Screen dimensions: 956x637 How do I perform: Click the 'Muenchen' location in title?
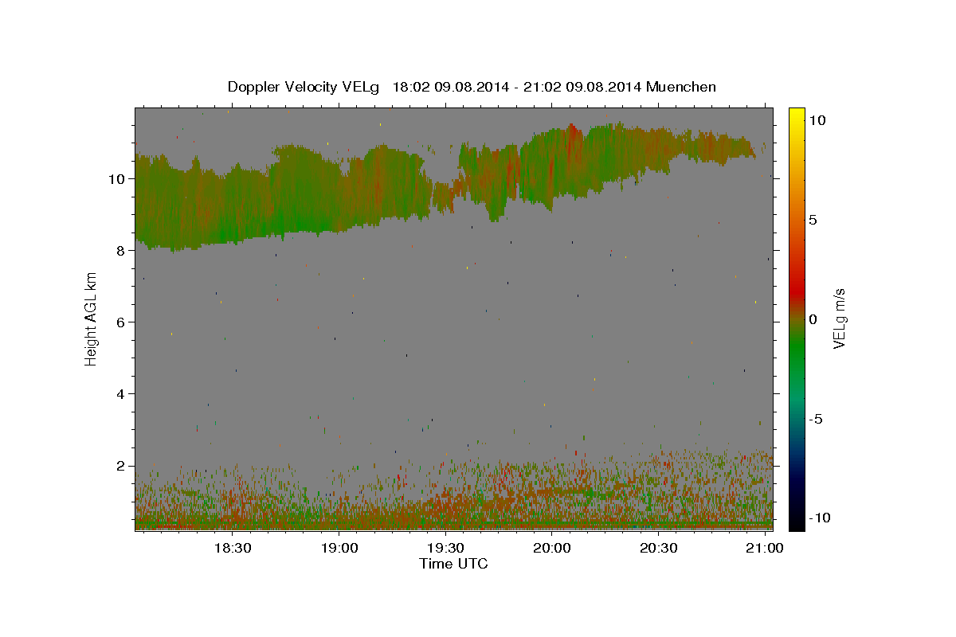tap(681, 87)
